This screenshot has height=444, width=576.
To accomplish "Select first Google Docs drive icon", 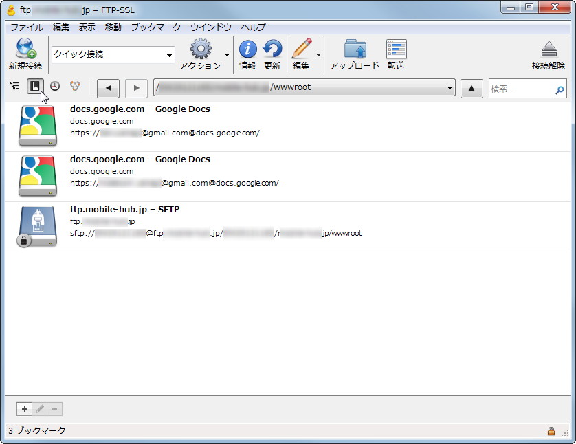I will (38, 126).
